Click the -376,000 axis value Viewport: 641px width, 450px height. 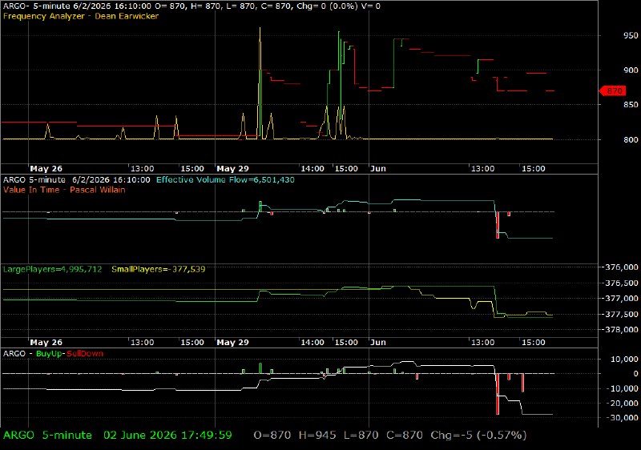[621, 267]
